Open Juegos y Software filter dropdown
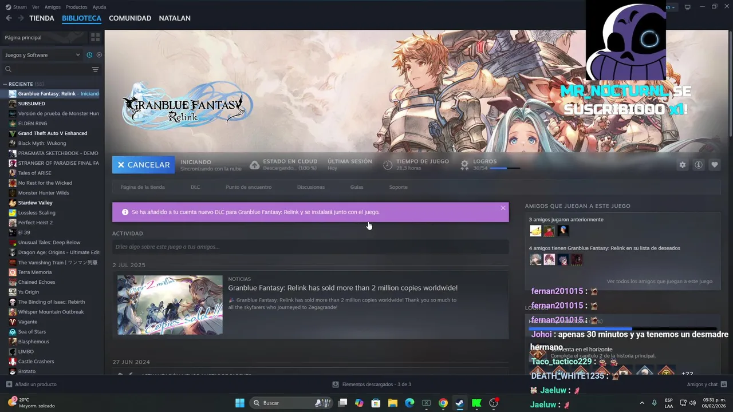Image resolution: width=733 pixels, height=412 pixels. (x=42, y=55)
